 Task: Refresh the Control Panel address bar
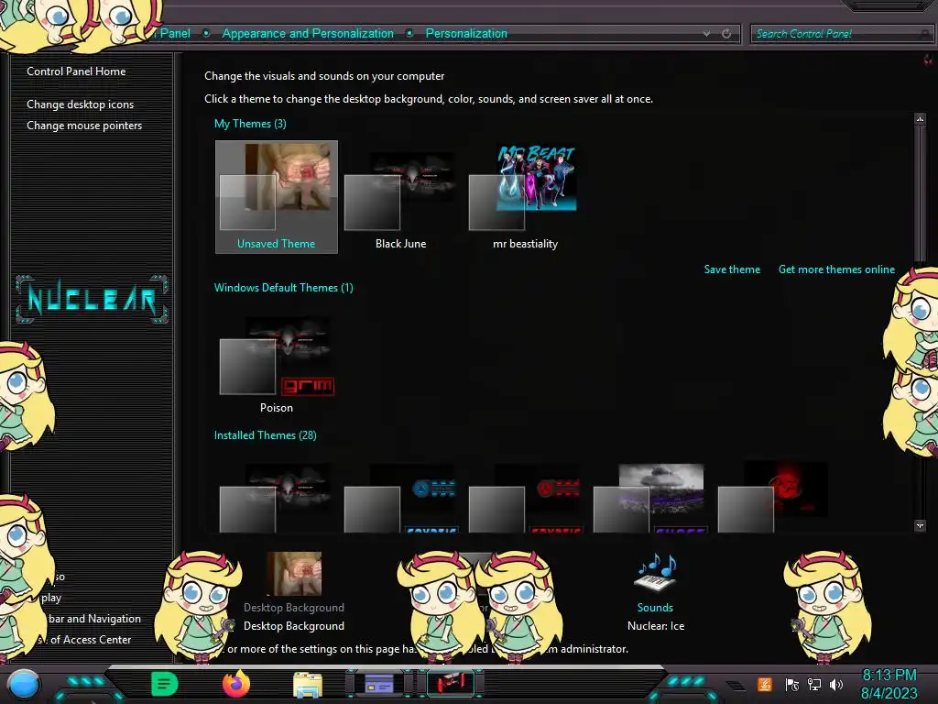coord(726,34)
